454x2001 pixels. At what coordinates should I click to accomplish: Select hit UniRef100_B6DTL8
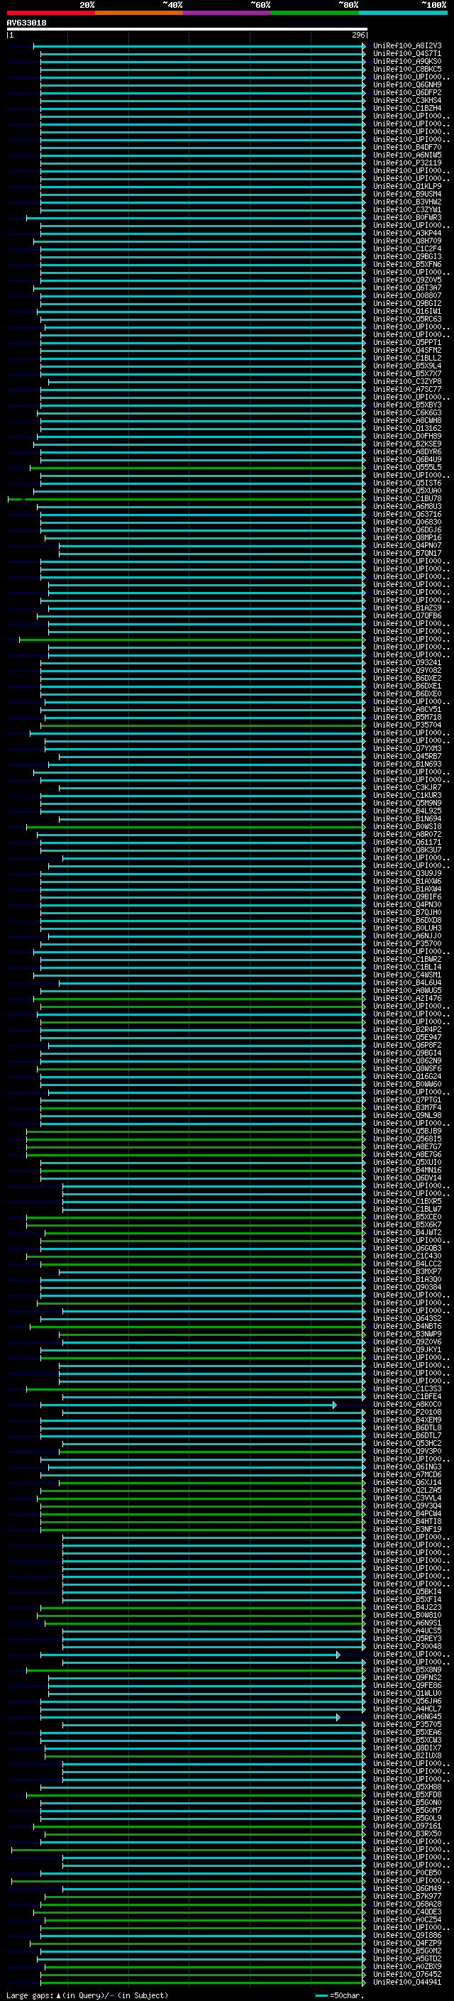click(406, 1427)
